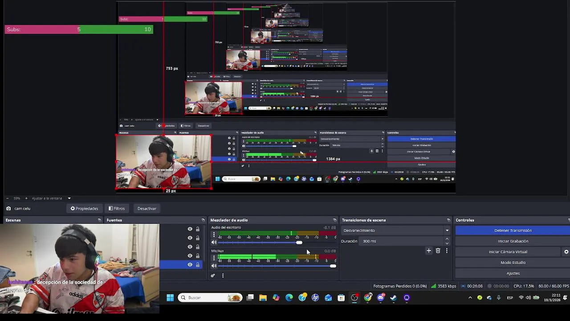
Task: Toggle visibility eye of the topmost source
Action: point(190,229)
